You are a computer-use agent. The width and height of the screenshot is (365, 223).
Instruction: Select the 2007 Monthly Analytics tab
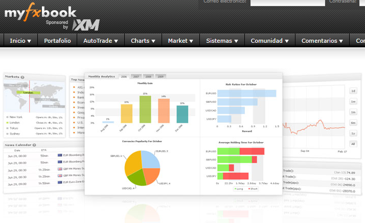pyautogui.click(x=136, y=76)
